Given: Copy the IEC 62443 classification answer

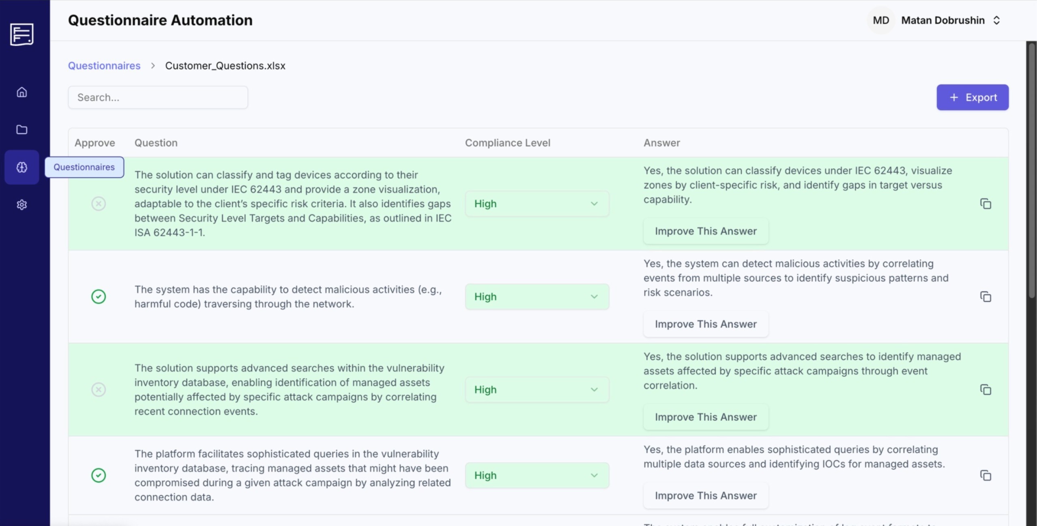Looking at the screenshot, I should click(x=985, y=203).
